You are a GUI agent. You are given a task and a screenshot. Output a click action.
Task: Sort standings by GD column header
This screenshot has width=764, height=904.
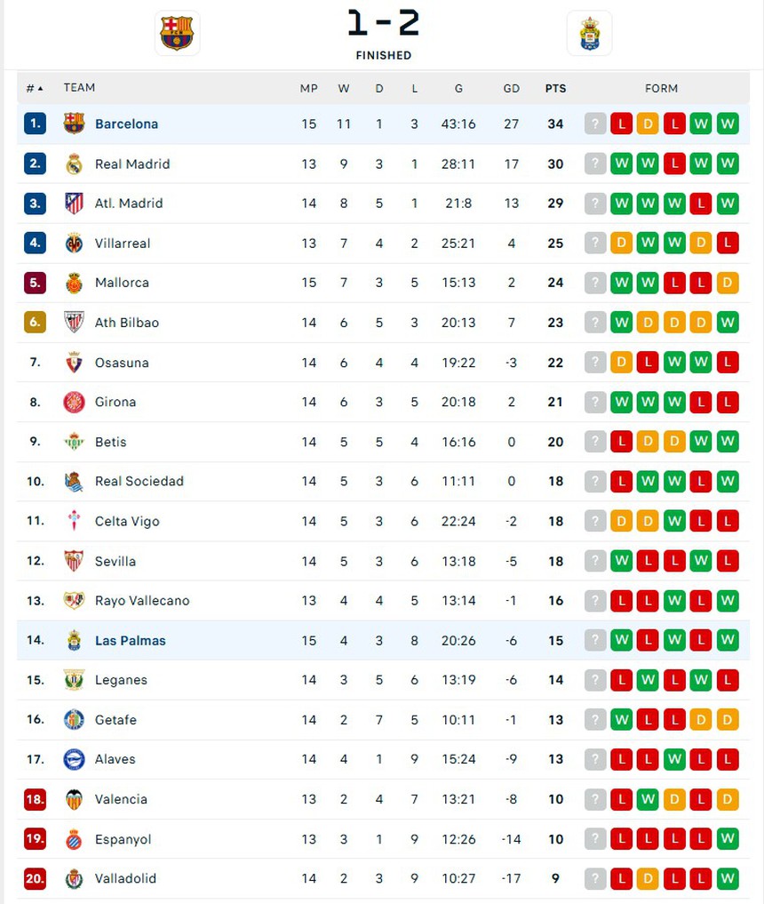[512, 88]
